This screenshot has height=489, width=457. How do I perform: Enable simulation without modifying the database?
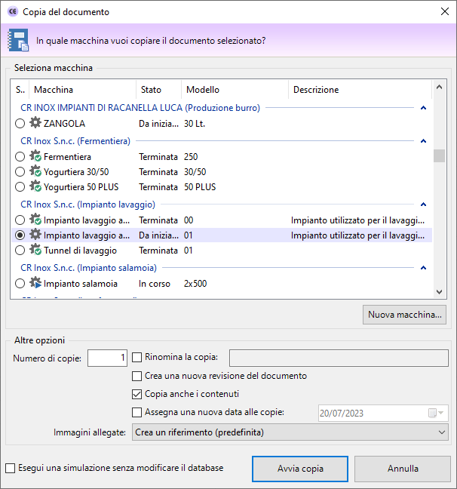10,468
